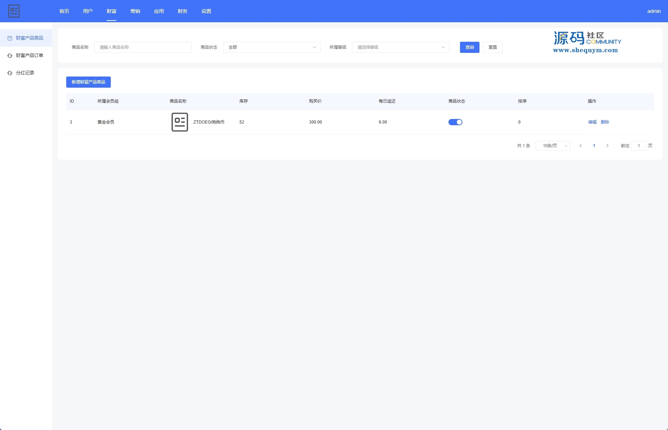Click the 财富产品商品 sidebar icon
The image size is (668, 430).
tap(10, 38)
